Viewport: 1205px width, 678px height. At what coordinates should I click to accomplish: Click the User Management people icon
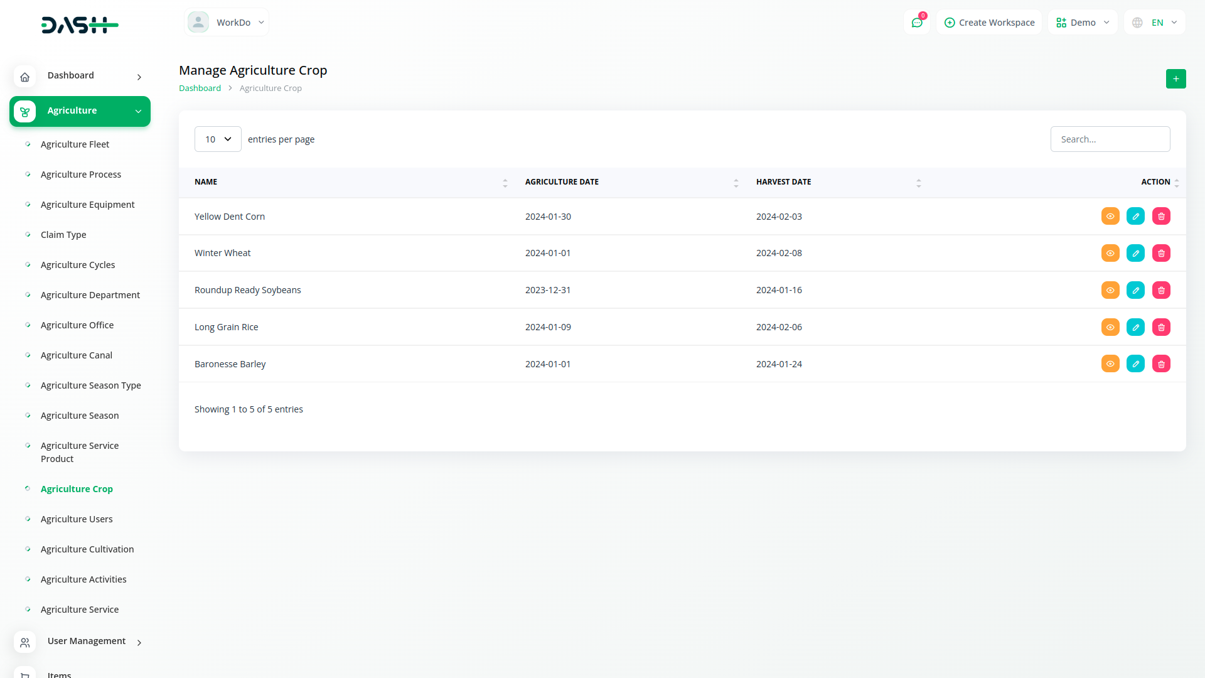tap(24, 642)
